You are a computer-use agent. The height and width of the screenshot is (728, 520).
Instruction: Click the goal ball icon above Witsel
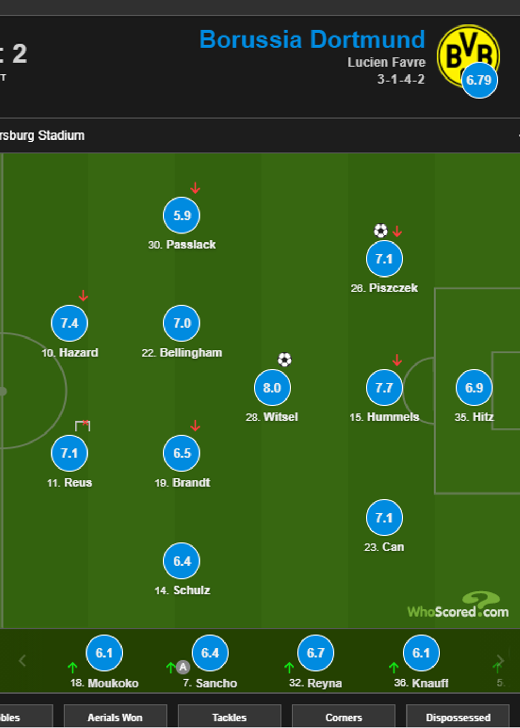284,360
